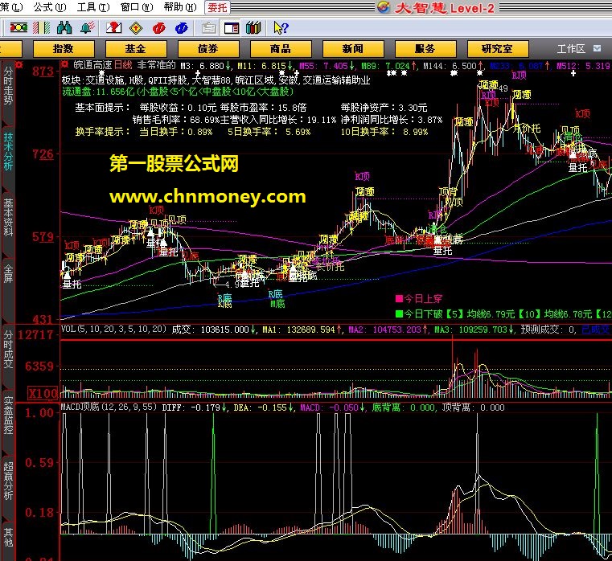The height and width of the screenshot is (561, 612).
Task: Open the 工作区 dropdown arrow
Action: [597, 48]
